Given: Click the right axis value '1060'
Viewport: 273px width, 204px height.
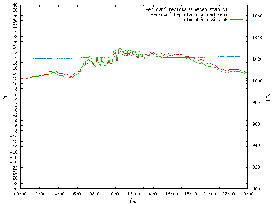Looking at the screenshot, I should pyautogui.click(x=257, y=16).
